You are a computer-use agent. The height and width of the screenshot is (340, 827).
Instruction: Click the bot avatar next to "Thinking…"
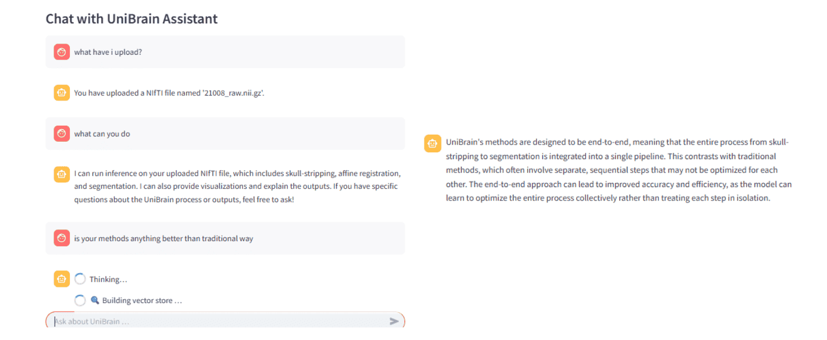point(61,279)
